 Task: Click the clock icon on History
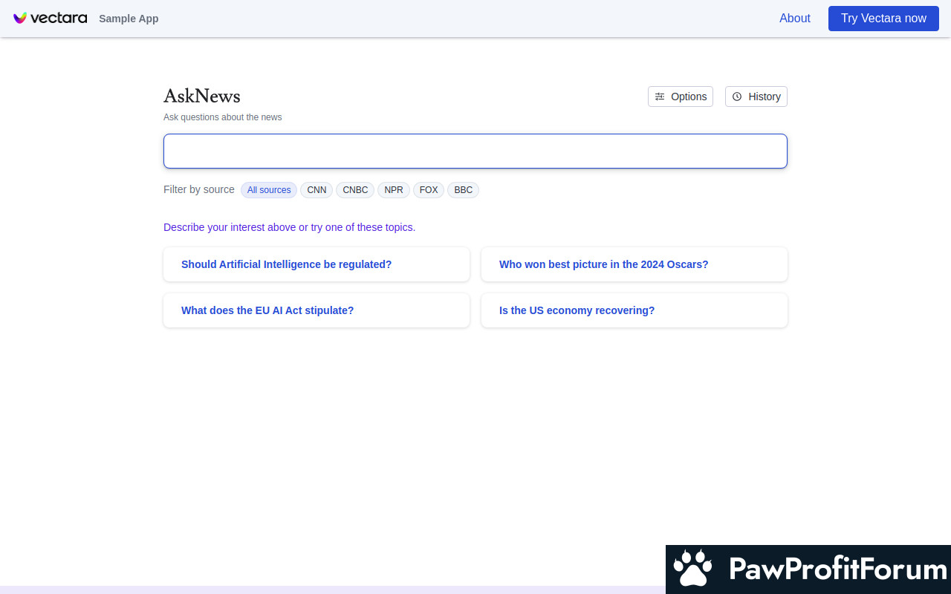pos(737,97)
